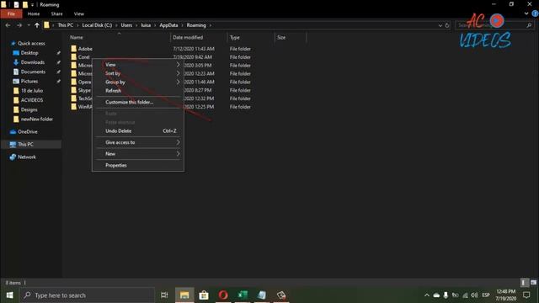Click the Back navigation arrow
539x303 pixels.
[x=8, y=25]
